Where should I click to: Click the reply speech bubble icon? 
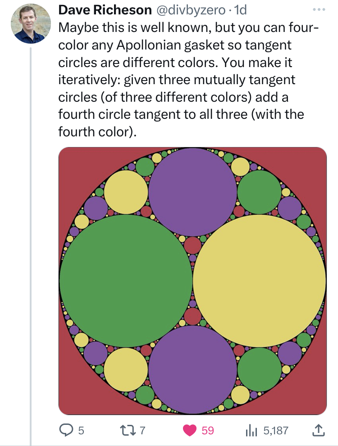67,430
